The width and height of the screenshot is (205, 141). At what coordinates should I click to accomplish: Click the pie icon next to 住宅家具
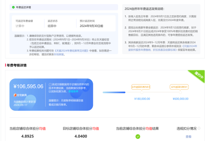point(15,95)
